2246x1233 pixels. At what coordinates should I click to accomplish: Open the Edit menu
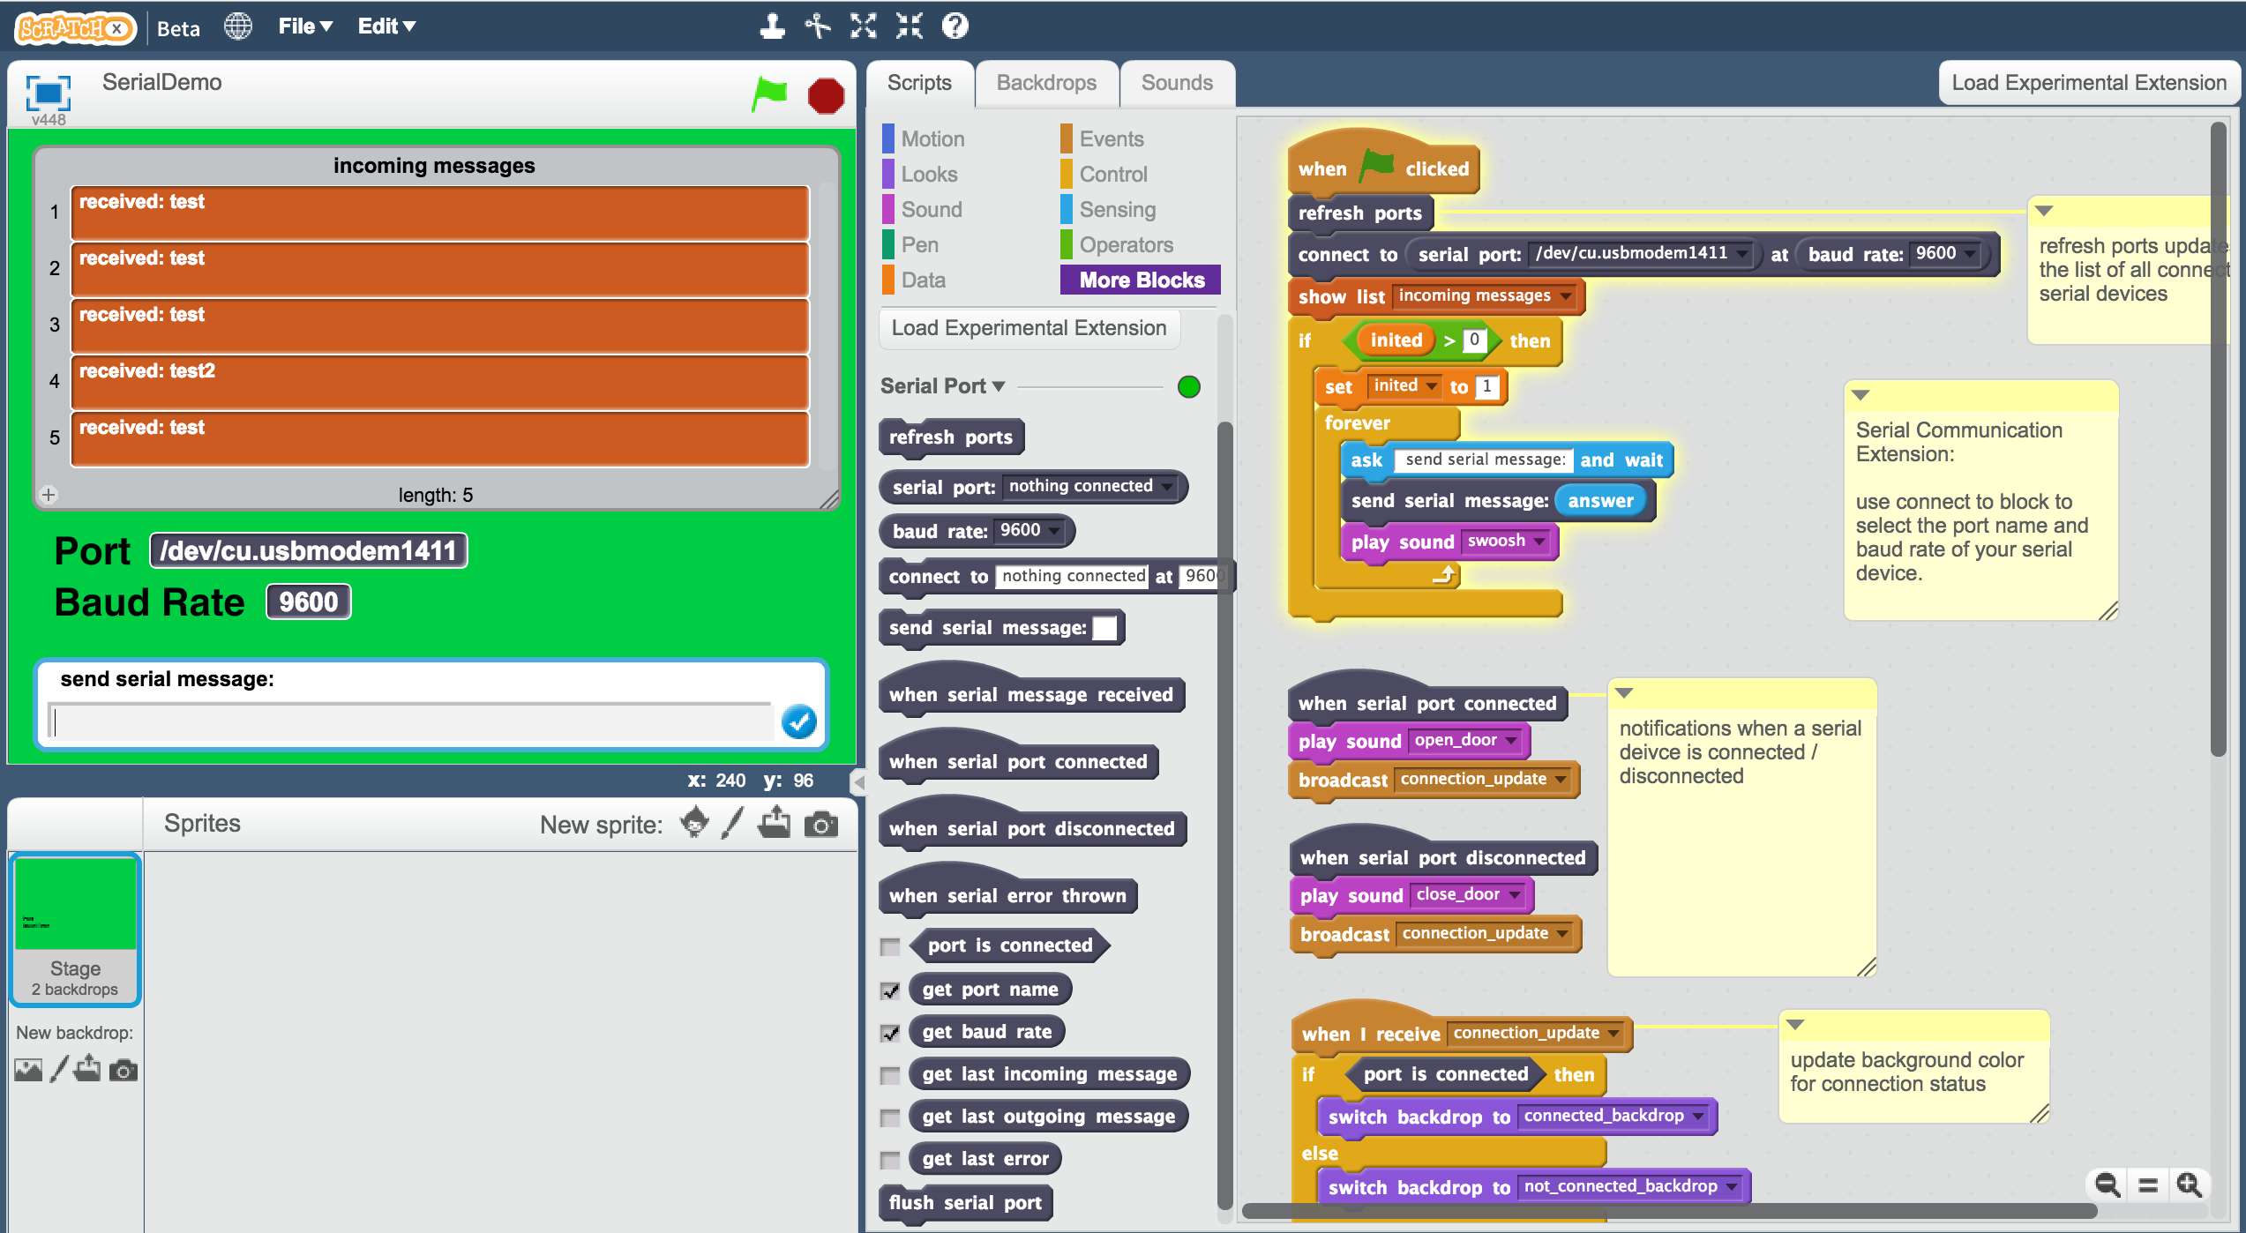(386, 26)
